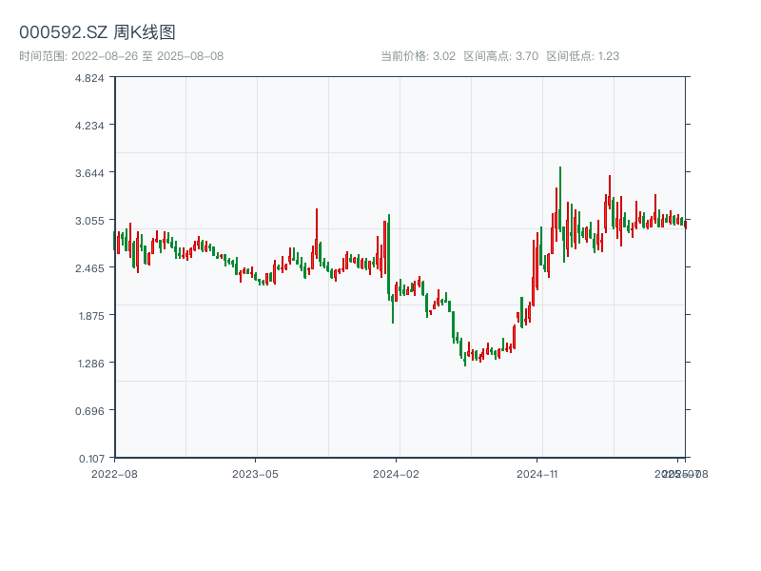
Task: Click y-axis label 0.107
Action: [x=91, y=459]
